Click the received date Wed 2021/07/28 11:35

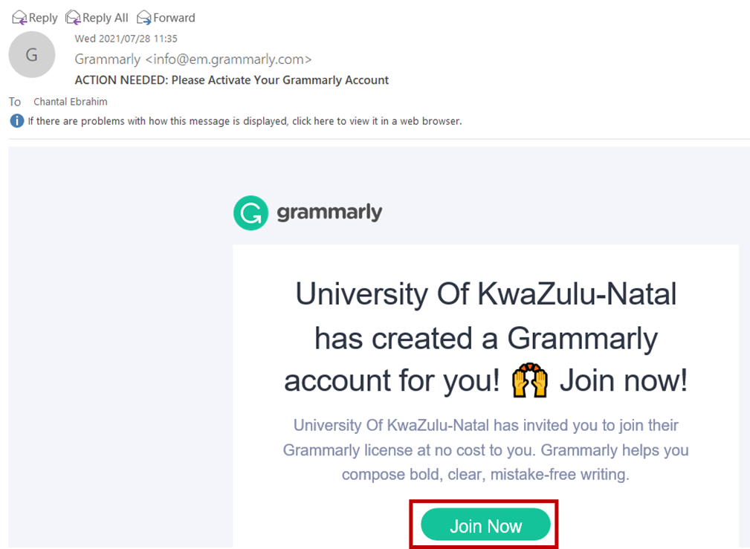click(x=126, y=39)
